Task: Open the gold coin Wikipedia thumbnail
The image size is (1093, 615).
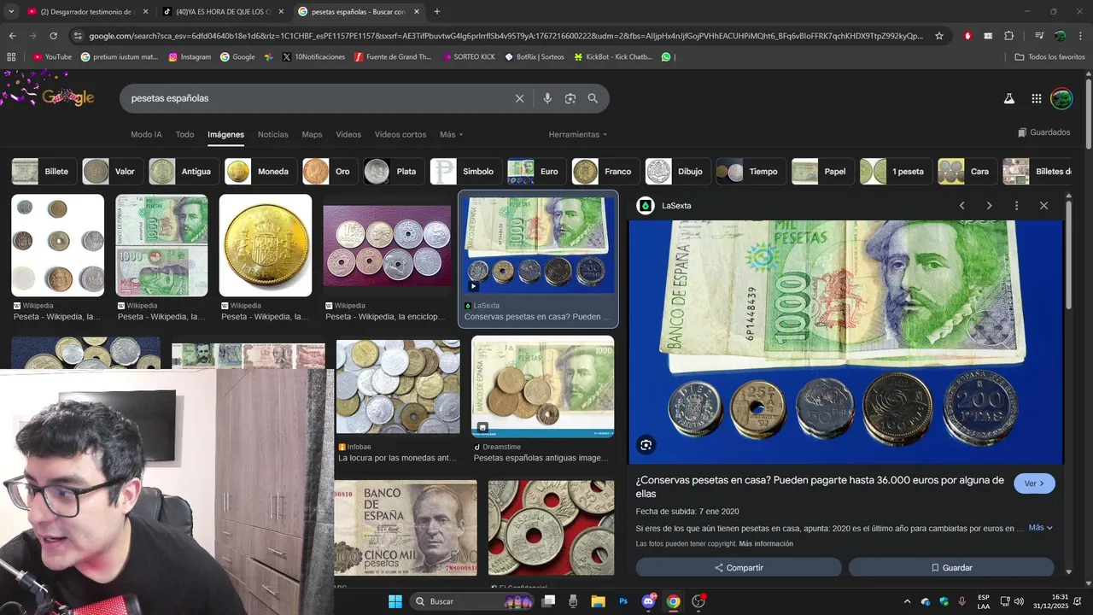Action: click(x=266, y=245)
